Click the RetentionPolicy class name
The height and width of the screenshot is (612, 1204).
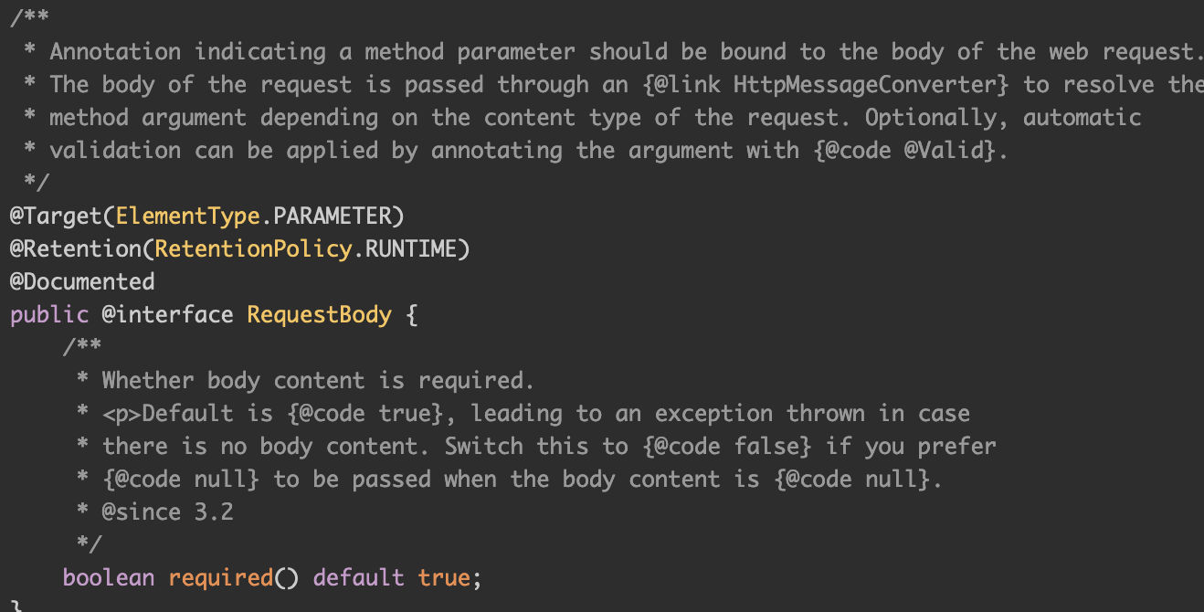253,249
